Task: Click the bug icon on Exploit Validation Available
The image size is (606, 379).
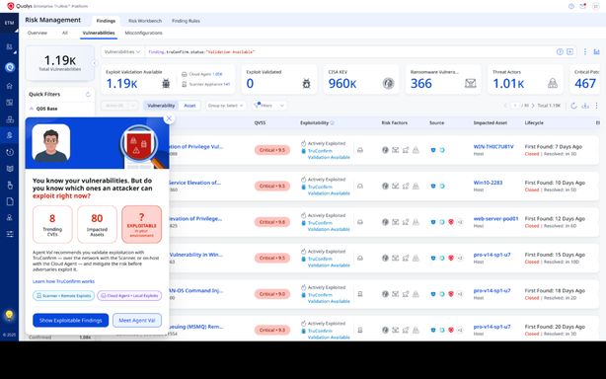Action: pos(166,83)
